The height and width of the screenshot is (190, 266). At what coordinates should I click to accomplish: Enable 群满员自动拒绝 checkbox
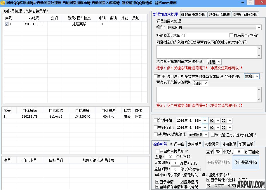pos(231,35)
